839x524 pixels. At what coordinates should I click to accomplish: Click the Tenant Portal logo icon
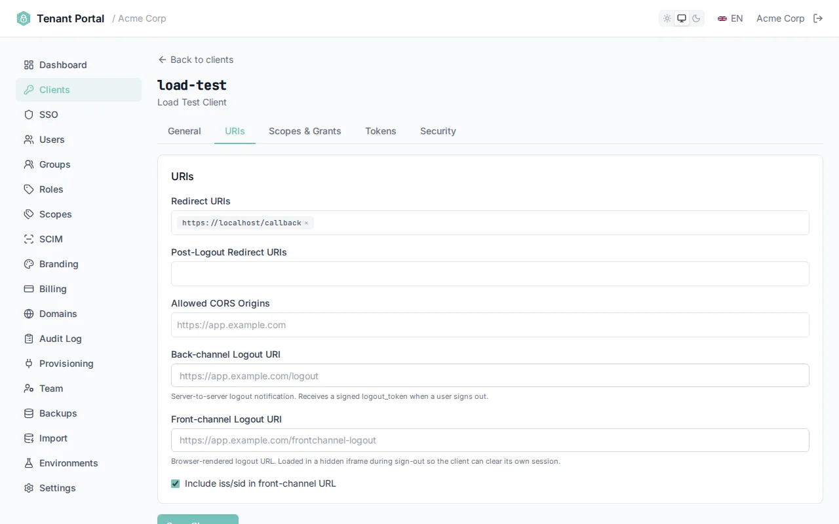click(24, 18)
